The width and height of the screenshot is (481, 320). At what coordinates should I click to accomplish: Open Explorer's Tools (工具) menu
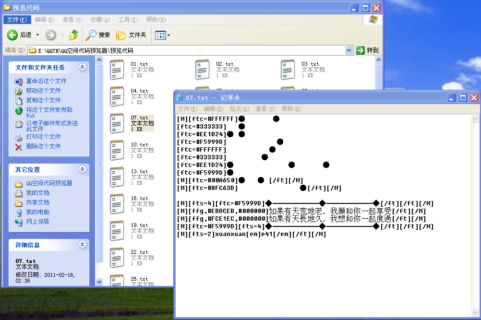[127, 20]
